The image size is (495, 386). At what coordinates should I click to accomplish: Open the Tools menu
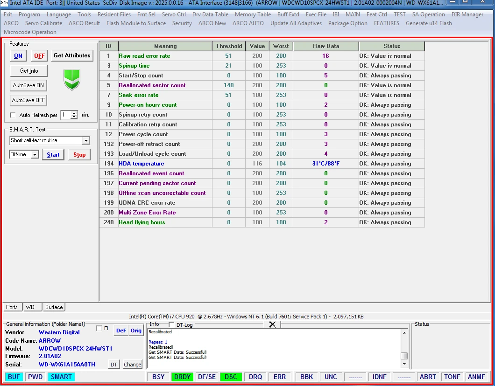click(84, 14)
